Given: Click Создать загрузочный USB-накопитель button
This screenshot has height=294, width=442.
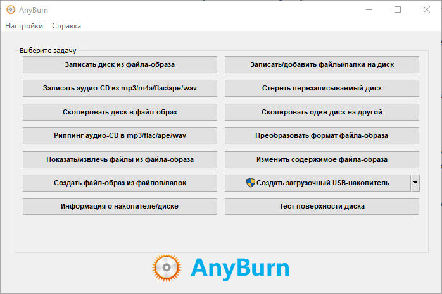Looking at the screenshot, I should pos(318,183).
